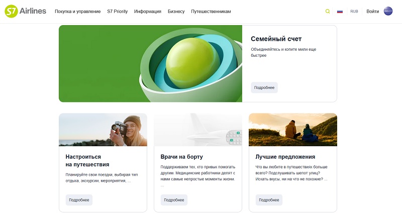
Task: Click the woman with camera photo
Action: tap(103, 130)
